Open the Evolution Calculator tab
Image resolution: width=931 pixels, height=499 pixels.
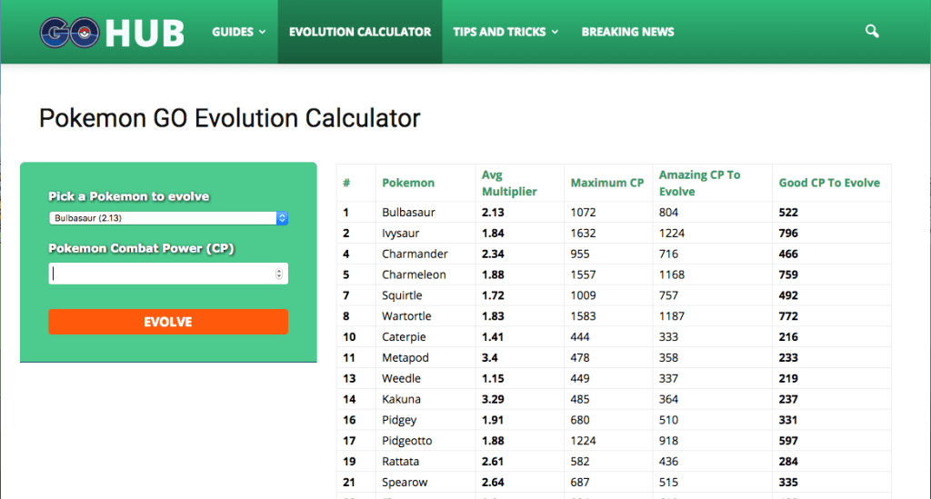pos(360,32)
